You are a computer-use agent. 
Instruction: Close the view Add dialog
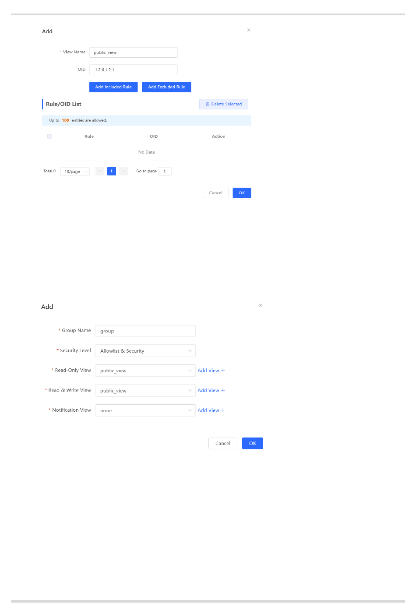point(249,30)
